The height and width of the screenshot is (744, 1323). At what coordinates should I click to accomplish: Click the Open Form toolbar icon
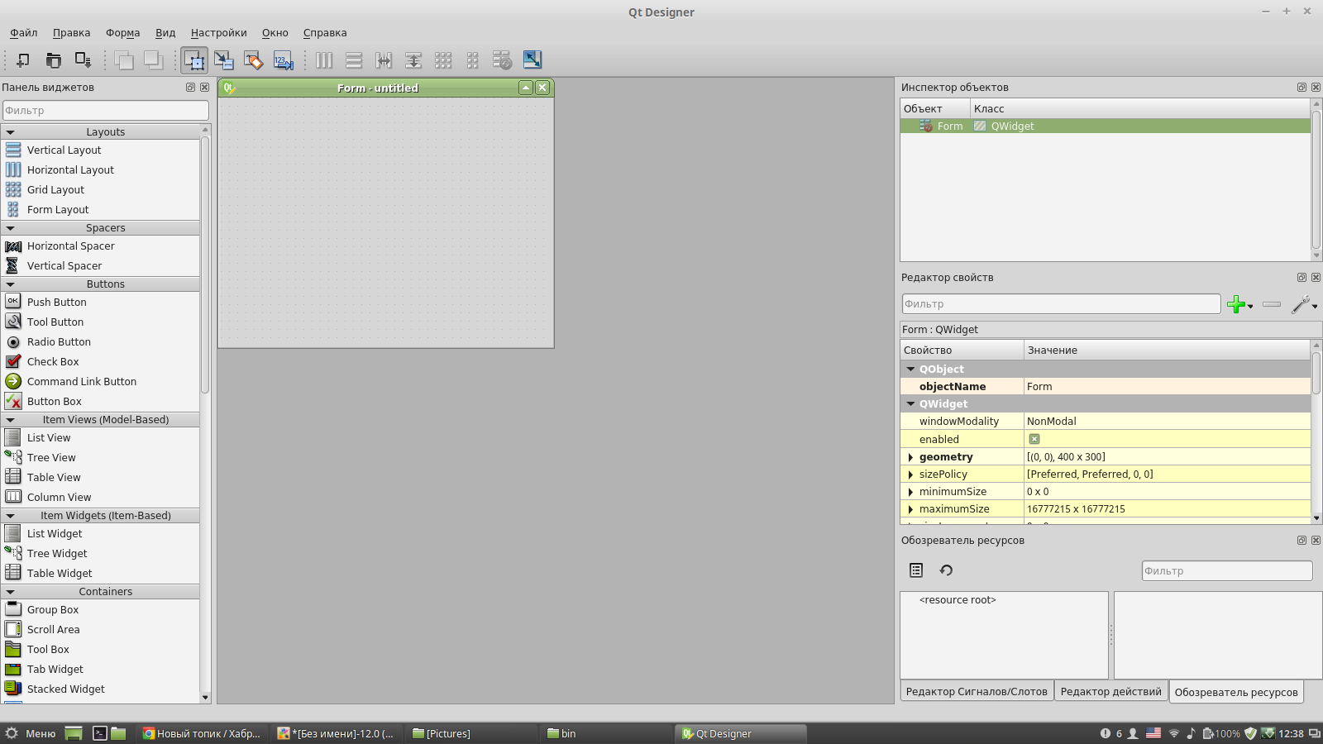pos(53,60)
